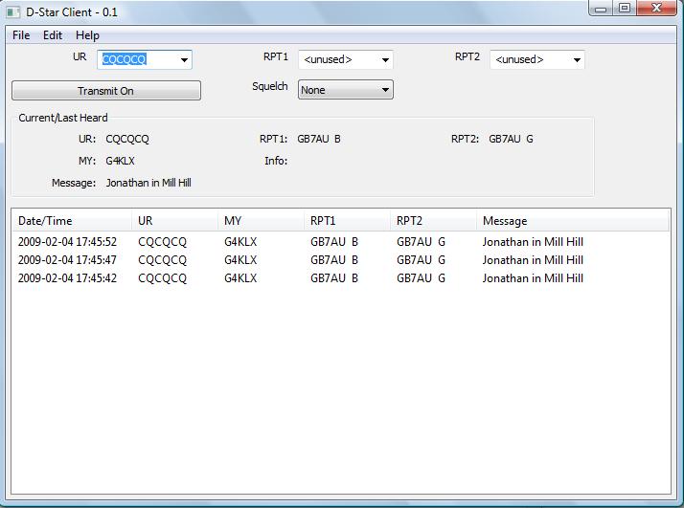Sort by the UR column header
The height and width of the screenshot is (508, 684).
pos(174,221)
